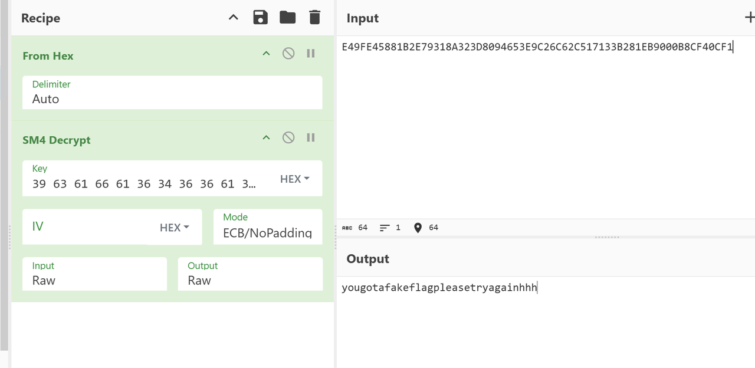Save the current recipe

(x=260, y=18)
